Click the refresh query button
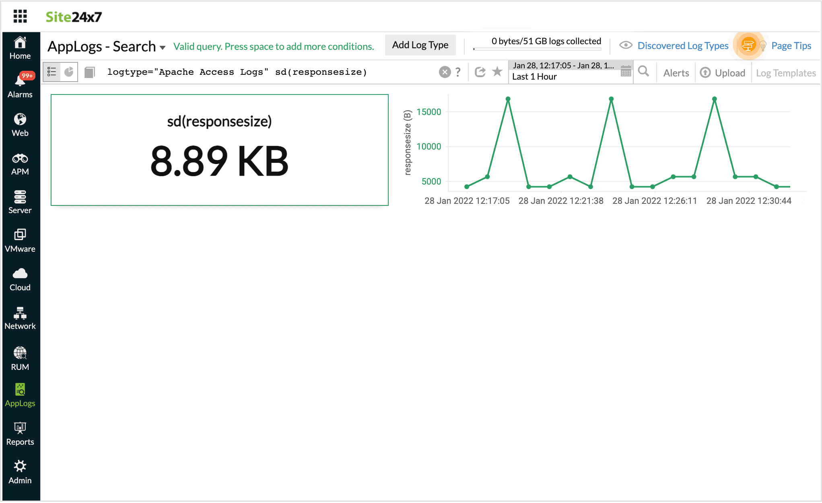822x503 pixels. click(480, 72)
